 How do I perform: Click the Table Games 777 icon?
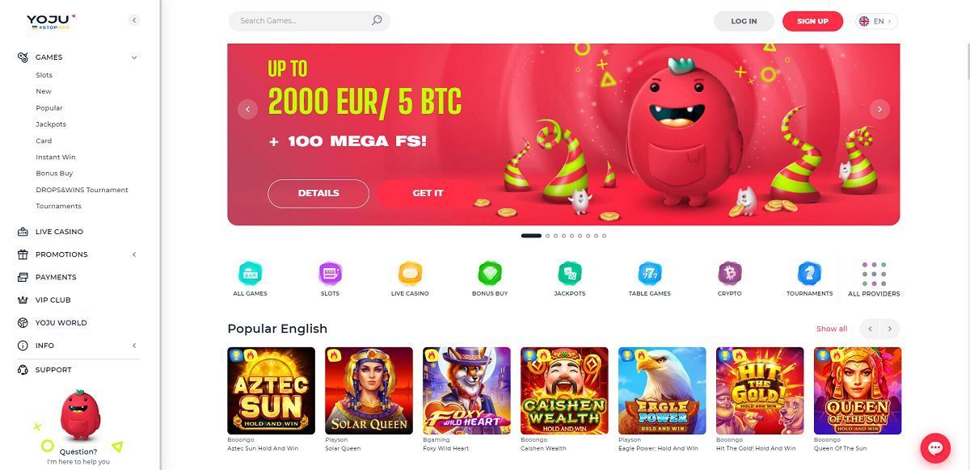pyautogui.click(x=649, y=273)
